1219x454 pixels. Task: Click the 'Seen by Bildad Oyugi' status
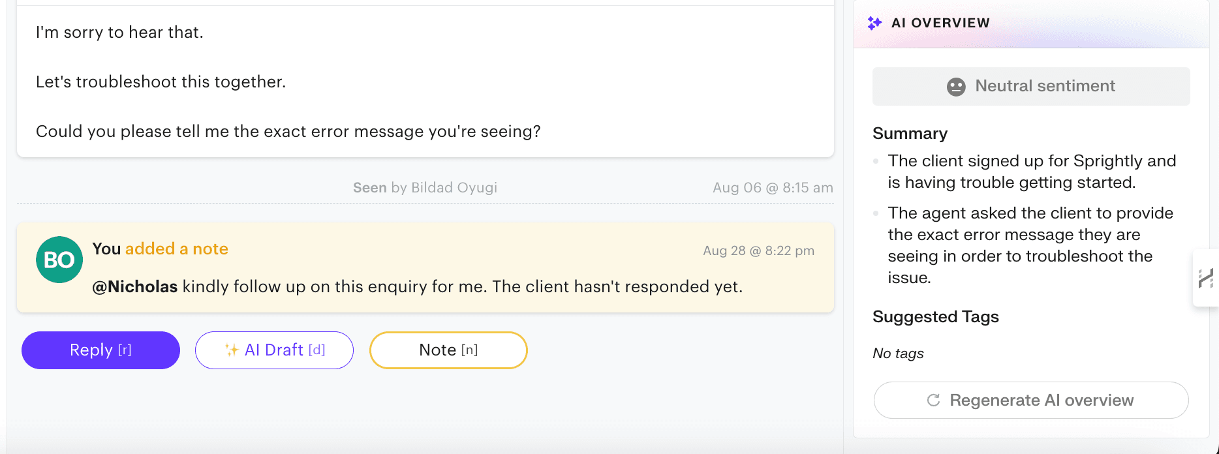[425, 187]
